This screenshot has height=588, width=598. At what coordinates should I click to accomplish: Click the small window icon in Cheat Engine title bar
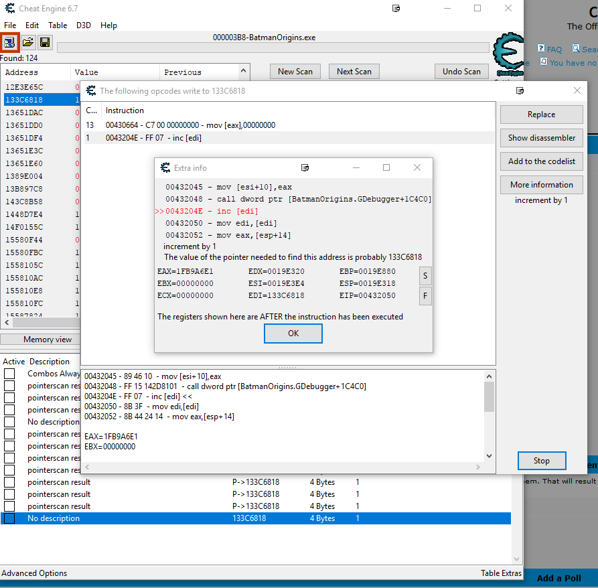point(396,9)
